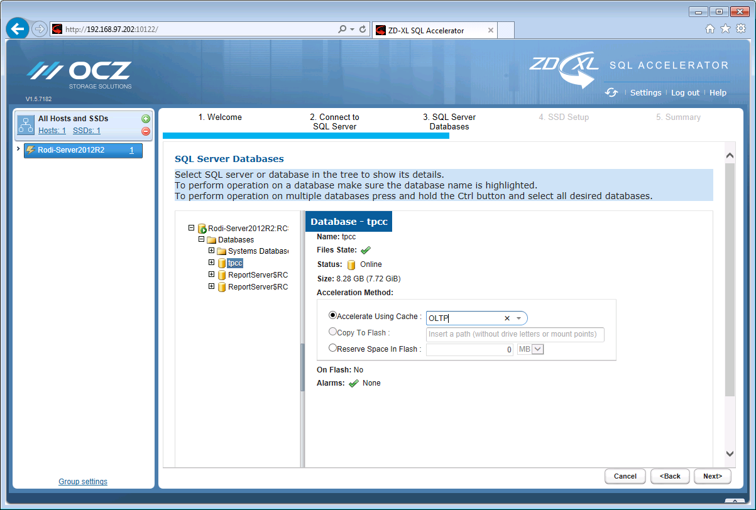Click the SSDs: 1 link
This screenshot has width=756, height=510.
click(87, 131)
